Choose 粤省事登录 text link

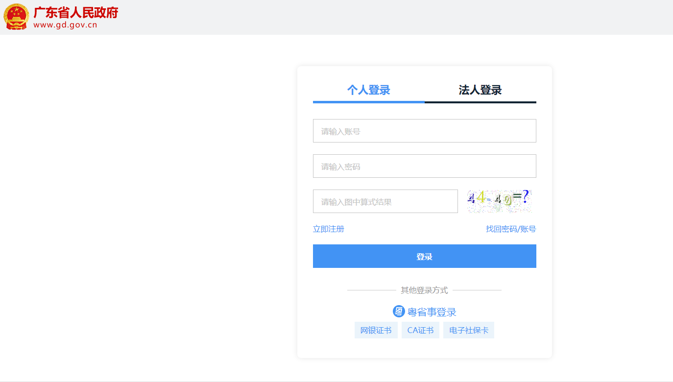[432, 312]
